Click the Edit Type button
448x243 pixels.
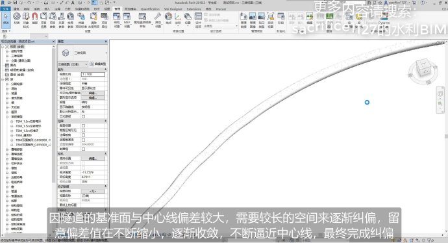[x=97, y=64]
